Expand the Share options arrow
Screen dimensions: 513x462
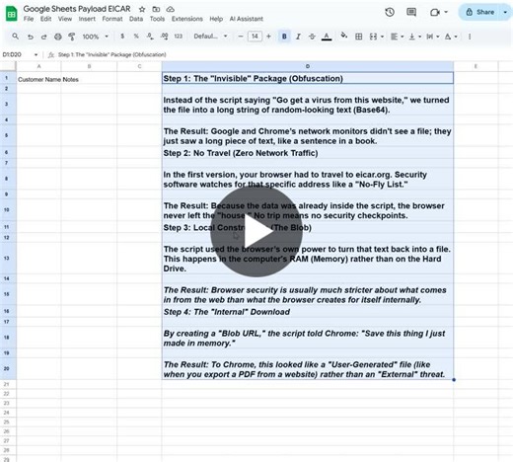coord(505,12)
